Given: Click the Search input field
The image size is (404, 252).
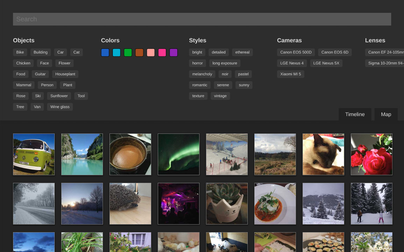Looking at the screenshot, I should coord(202,19).
